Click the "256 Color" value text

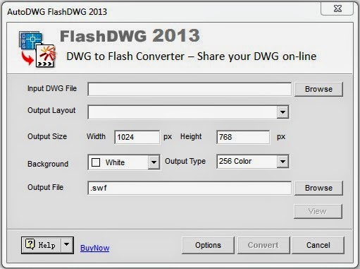[235, 161]
